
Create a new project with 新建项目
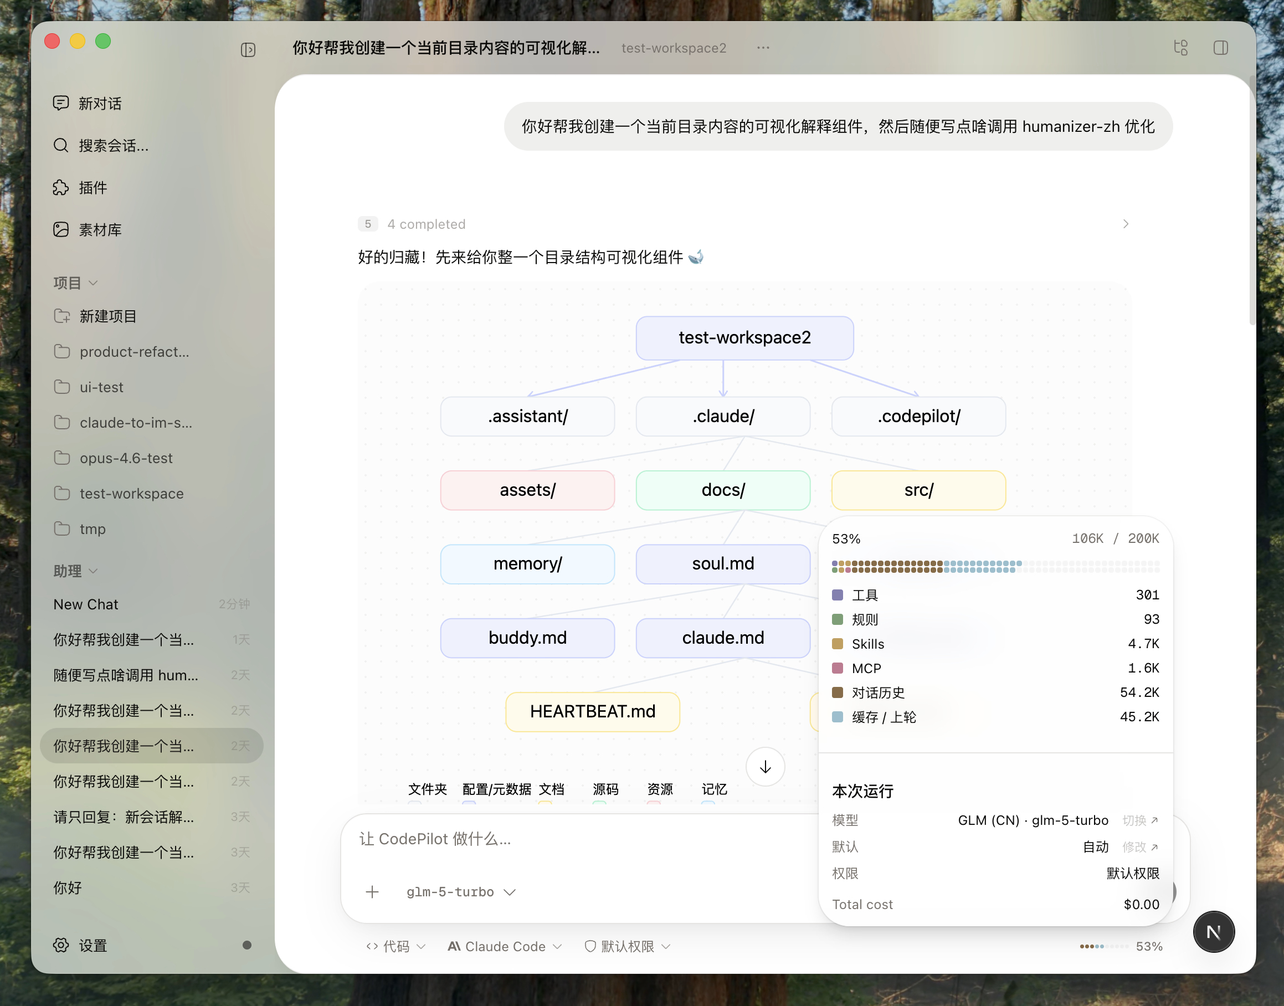(x=95, y=316)
